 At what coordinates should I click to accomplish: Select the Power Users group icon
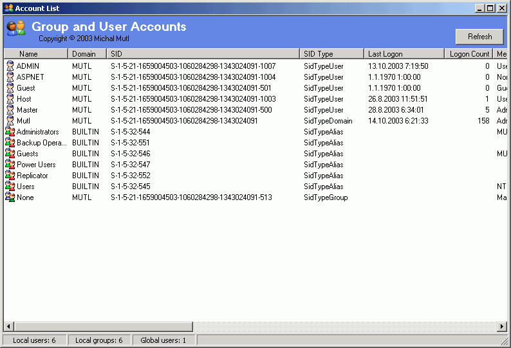10,164
